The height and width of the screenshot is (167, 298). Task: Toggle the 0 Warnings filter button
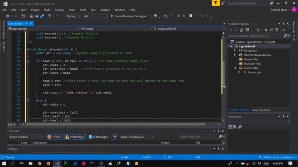pyautogui.click(x=75, y=137)
